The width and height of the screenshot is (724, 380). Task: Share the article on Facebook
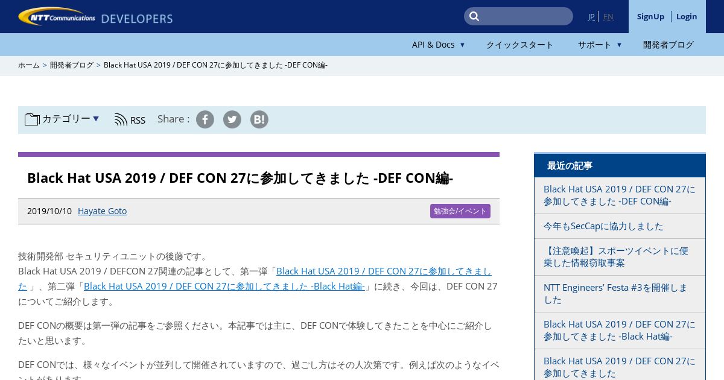tap(205, 119)
